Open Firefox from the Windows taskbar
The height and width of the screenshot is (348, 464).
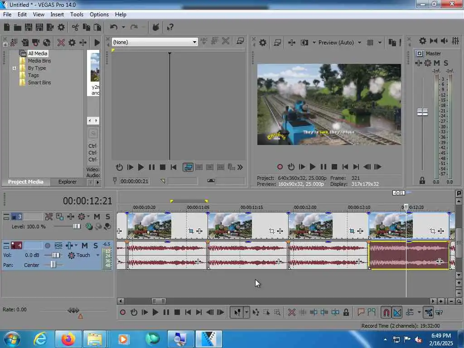tap(68, 339)
